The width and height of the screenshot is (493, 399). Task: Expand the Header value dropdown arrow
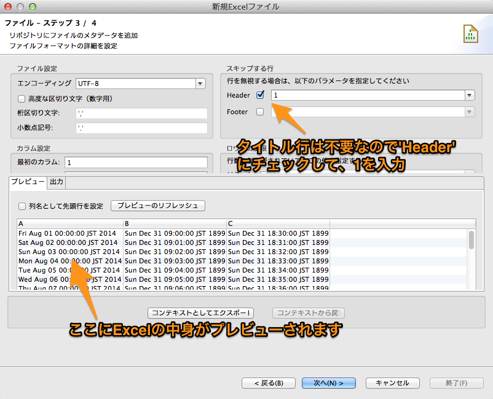point(469,95)
